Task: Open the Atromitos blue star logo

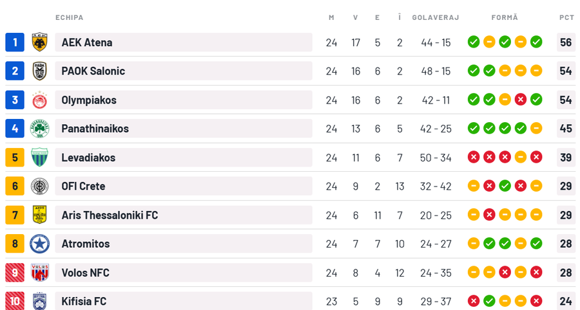Action: coord(39,244)
